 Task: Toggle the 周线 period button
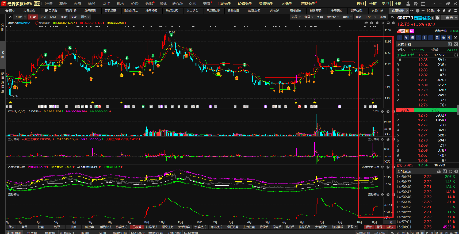pos(63,17)
